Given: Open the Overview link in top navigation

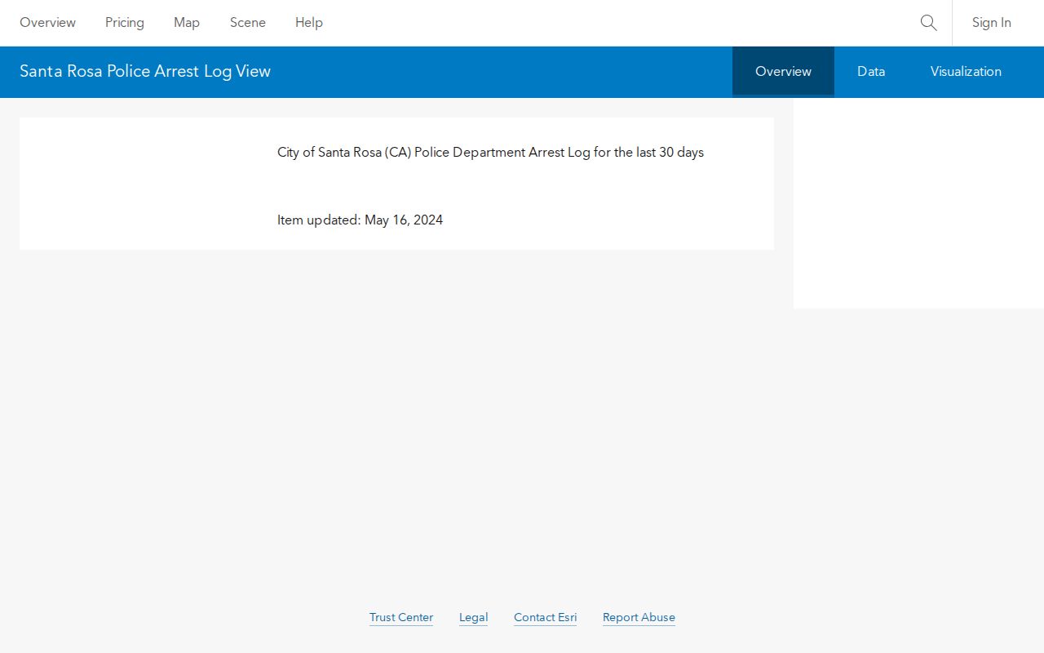Looking at the screenshot, I should pos(47,23).
